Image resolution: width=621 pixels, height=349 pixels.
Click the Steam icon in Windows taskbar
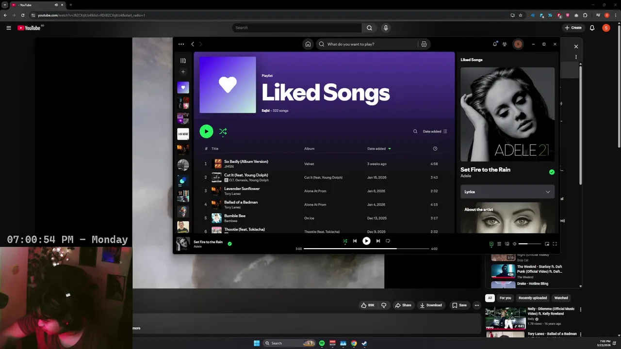(364, 343)
